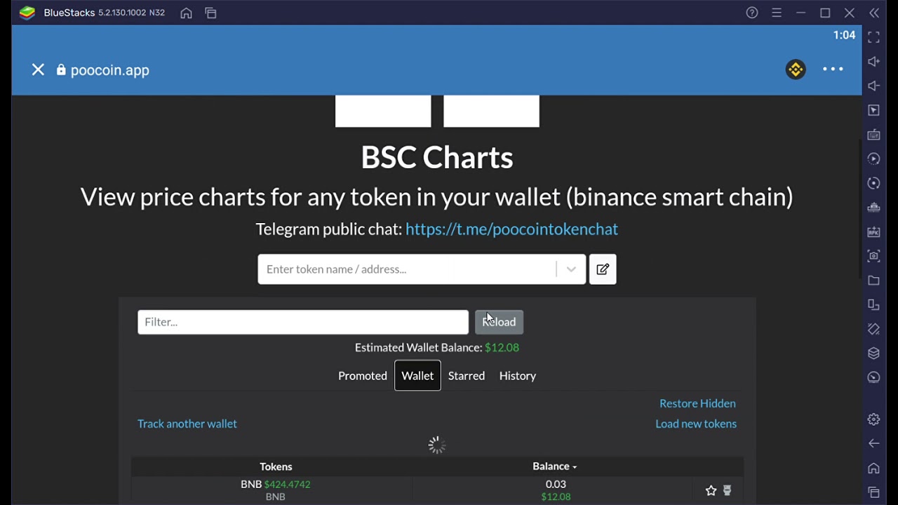Open the multi-instance tabs icon in title bar

[x=210, y=13]
